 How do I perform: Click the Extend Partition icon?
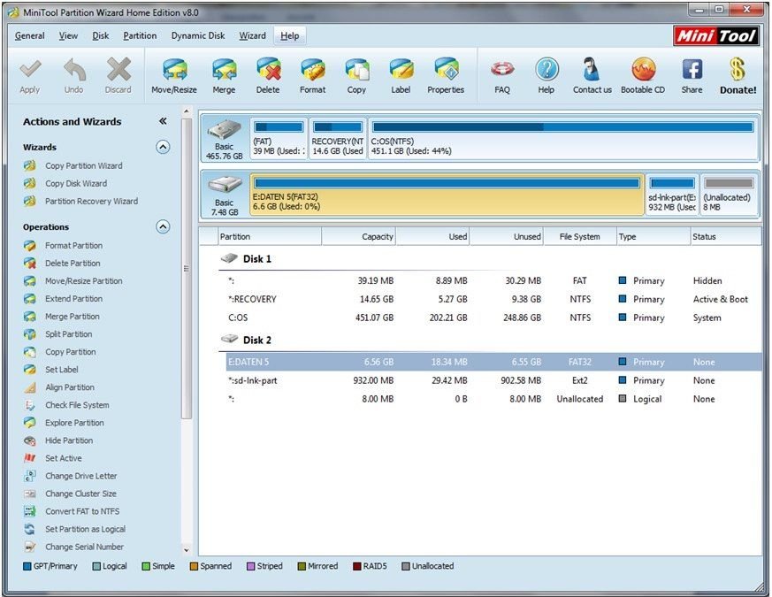point(29,299)
